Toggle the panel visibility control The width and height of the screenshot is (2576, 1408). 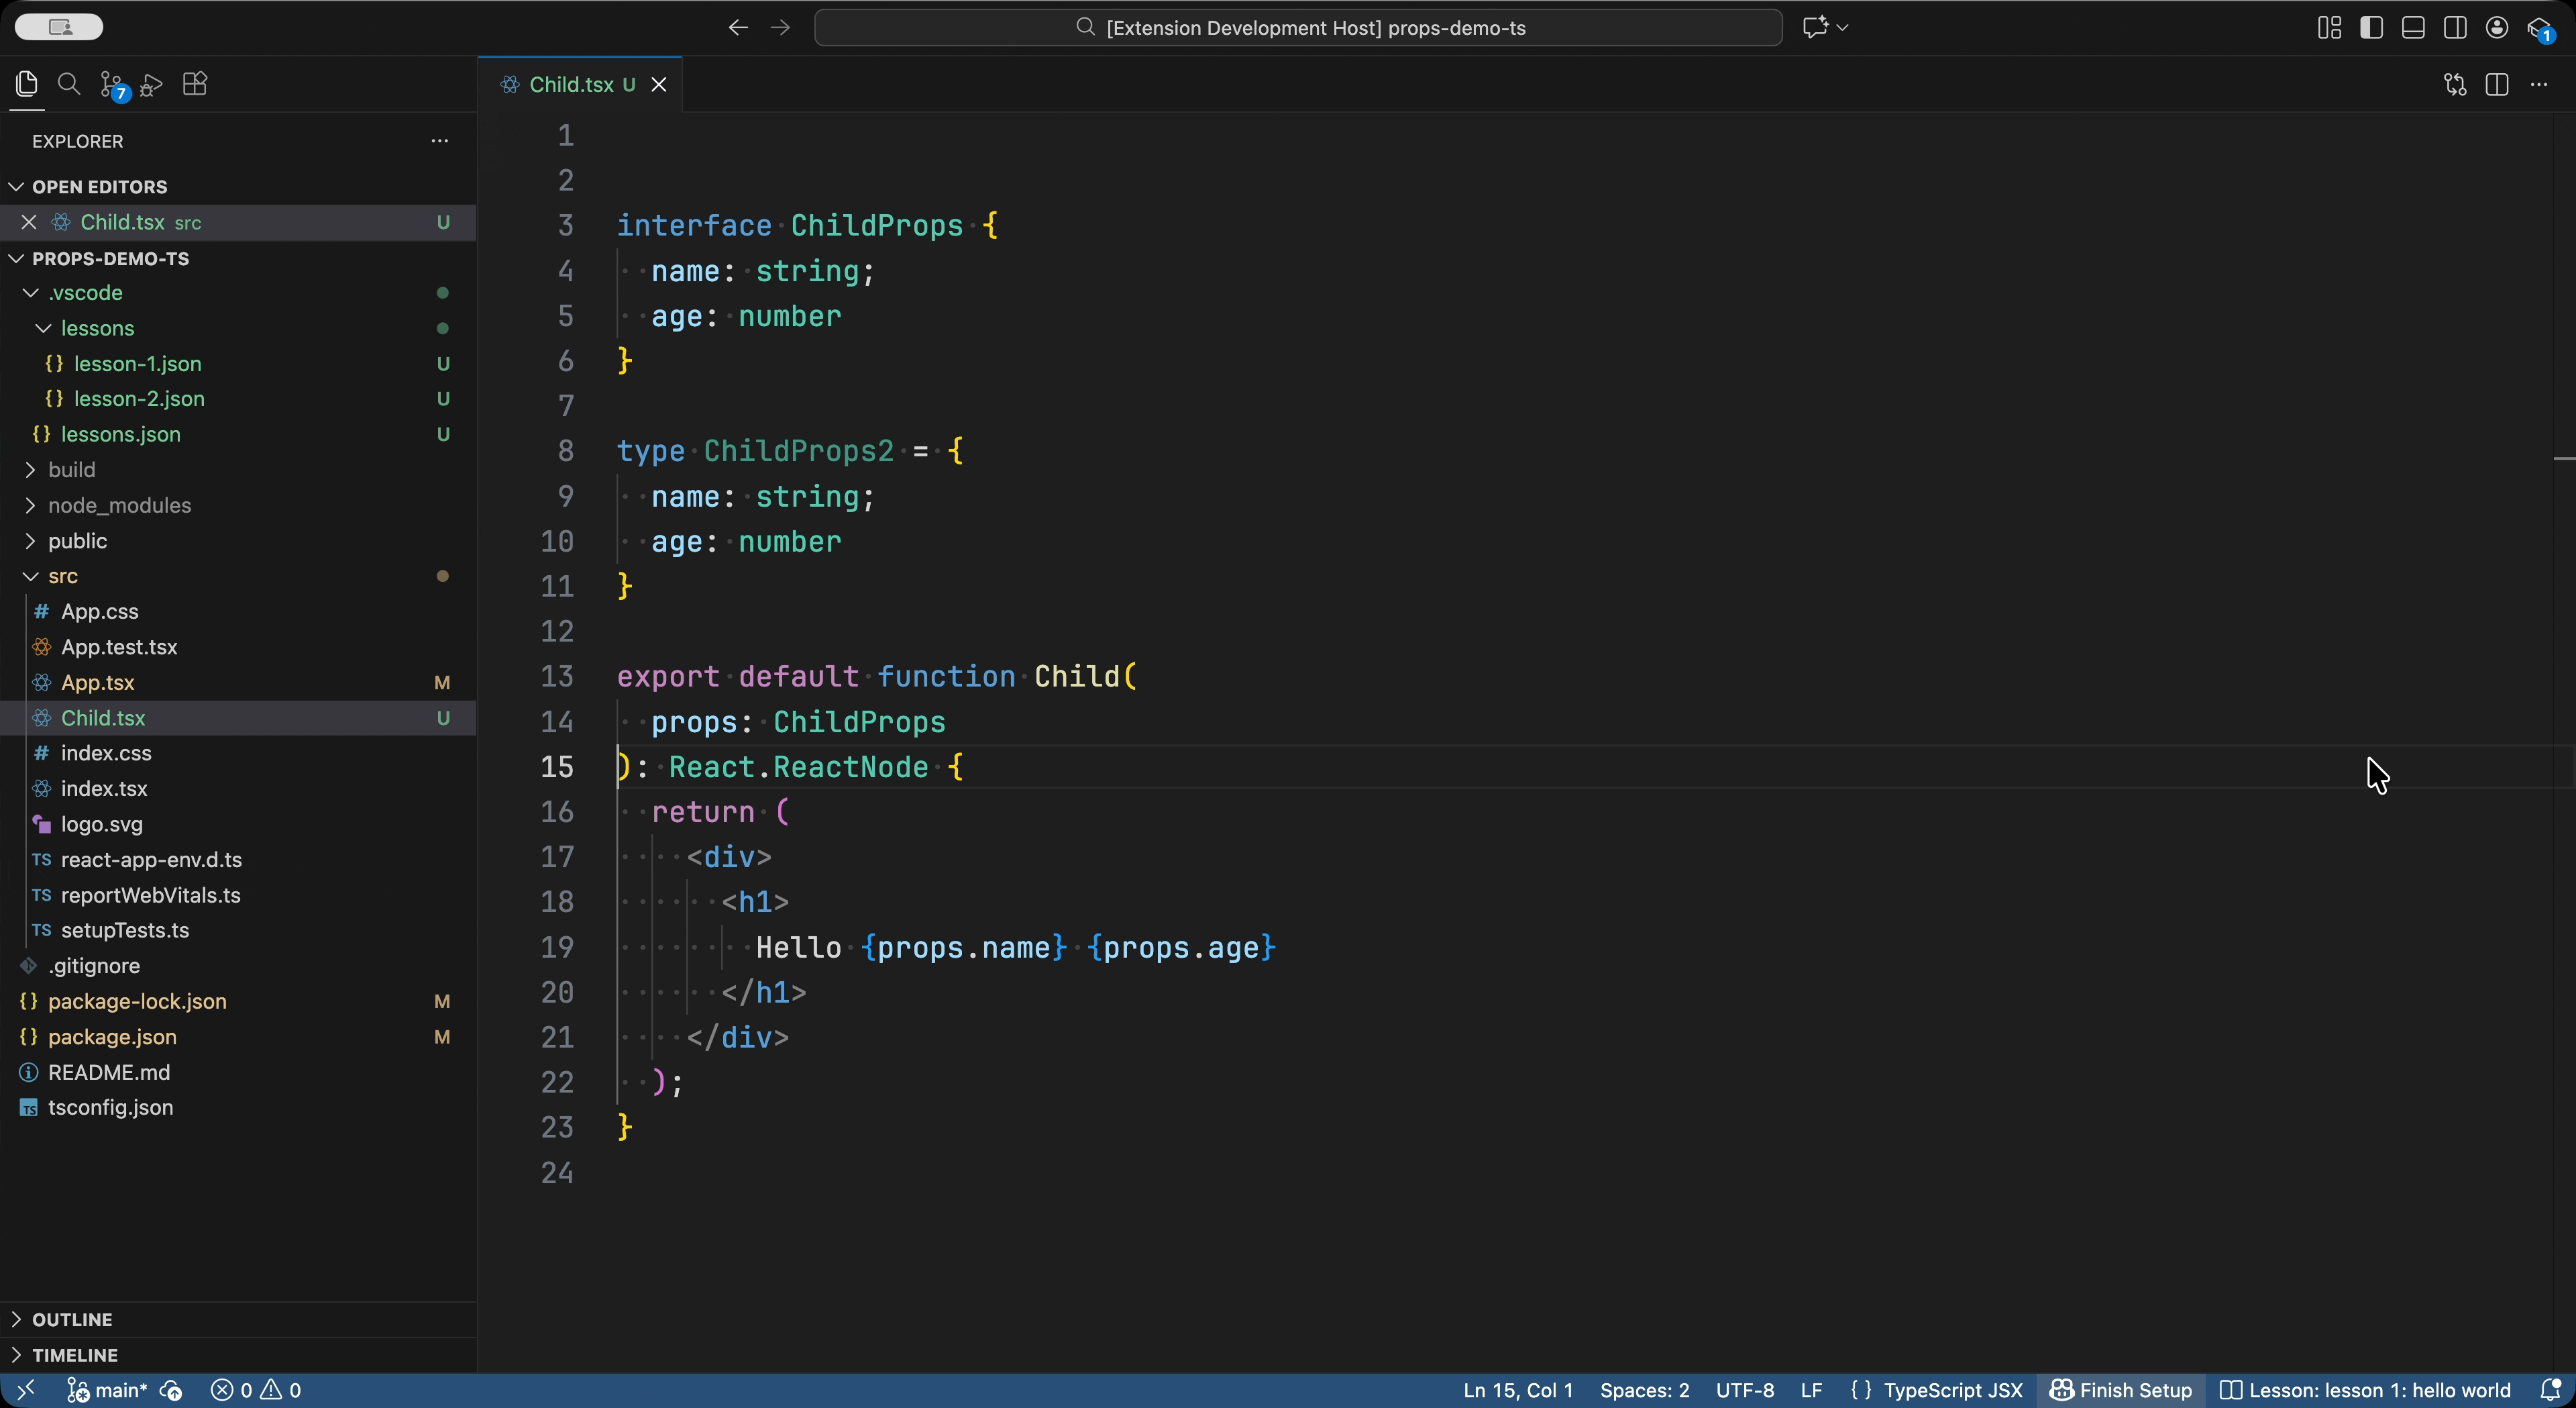pyautogui.click(x=2413, y=27)
